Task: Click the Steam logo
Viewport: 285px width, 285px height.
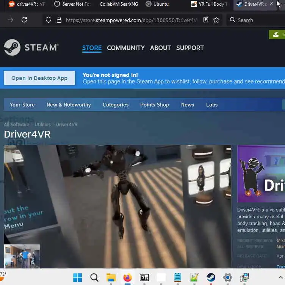Action: tap(31, 47)
